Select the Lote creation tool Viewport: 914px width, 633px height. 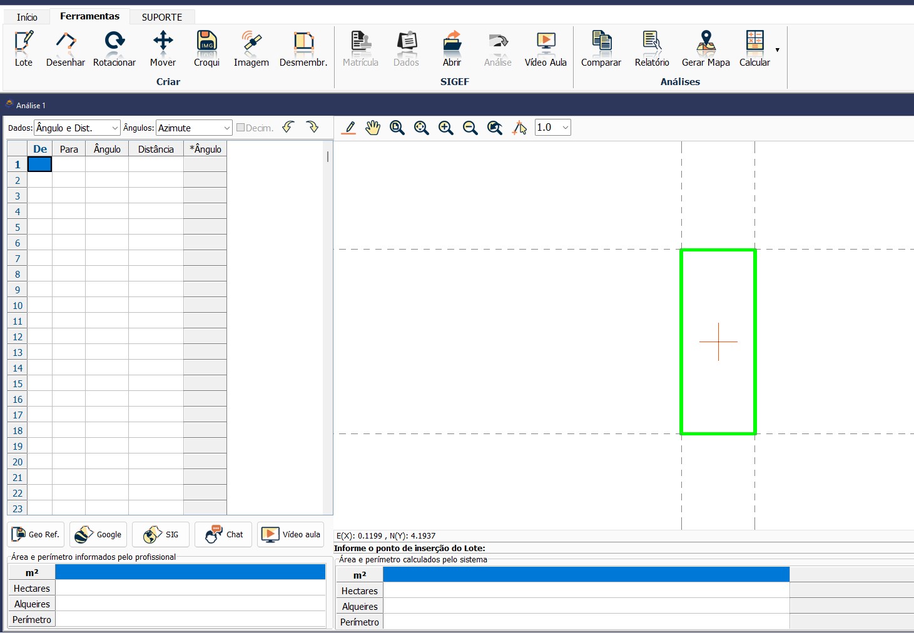click(x=23, y=49)
